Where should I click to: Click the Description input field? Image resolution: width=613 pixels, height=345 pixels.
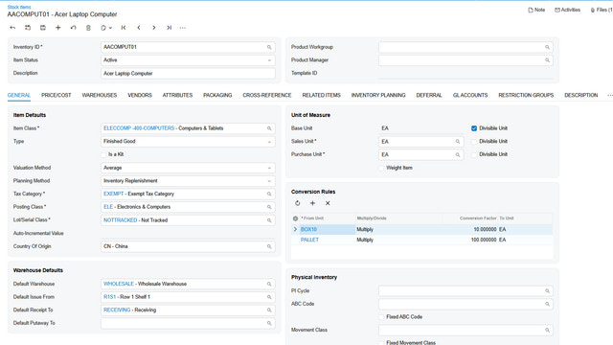click(x=188, y=74)
